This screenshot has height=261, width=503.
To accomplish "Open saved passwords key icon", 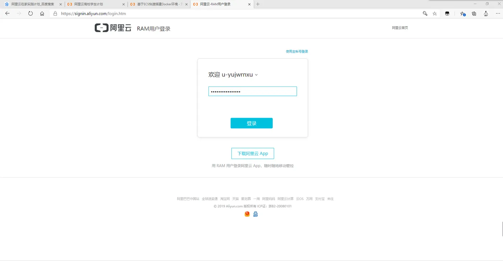I will coord(425,14).
